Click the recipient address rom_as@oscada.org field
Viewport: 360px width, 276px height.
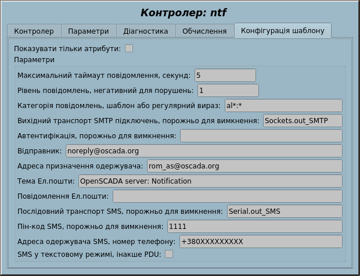244,166
